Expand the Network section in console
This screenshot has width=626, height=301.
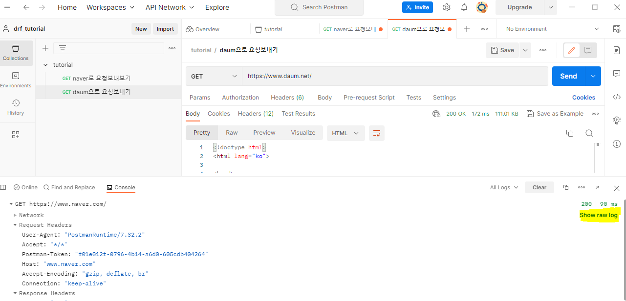pyautogui.click(x=15, y=215)
